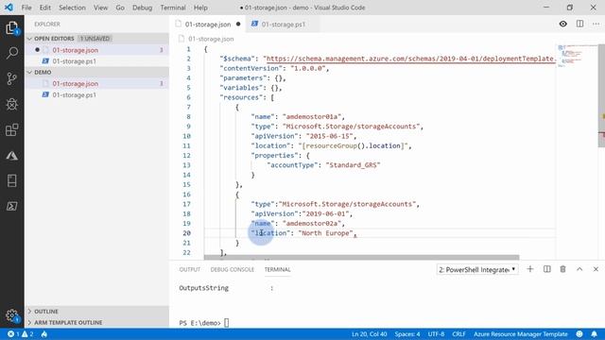Click the VS Code logo icon
Viewport: 605px width, 340px height.
click(9, 8)
